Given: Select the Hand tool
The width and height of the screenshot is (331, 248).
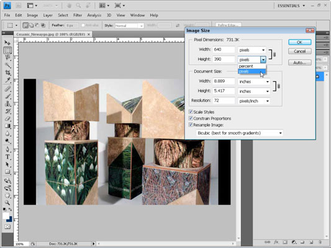Looking at the screenshot, I should pyautogui.click(x=7, y=195).
